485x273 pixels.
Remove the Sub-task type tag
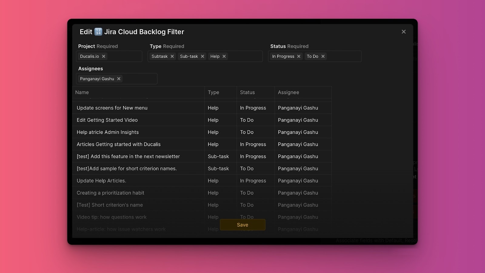202,56
